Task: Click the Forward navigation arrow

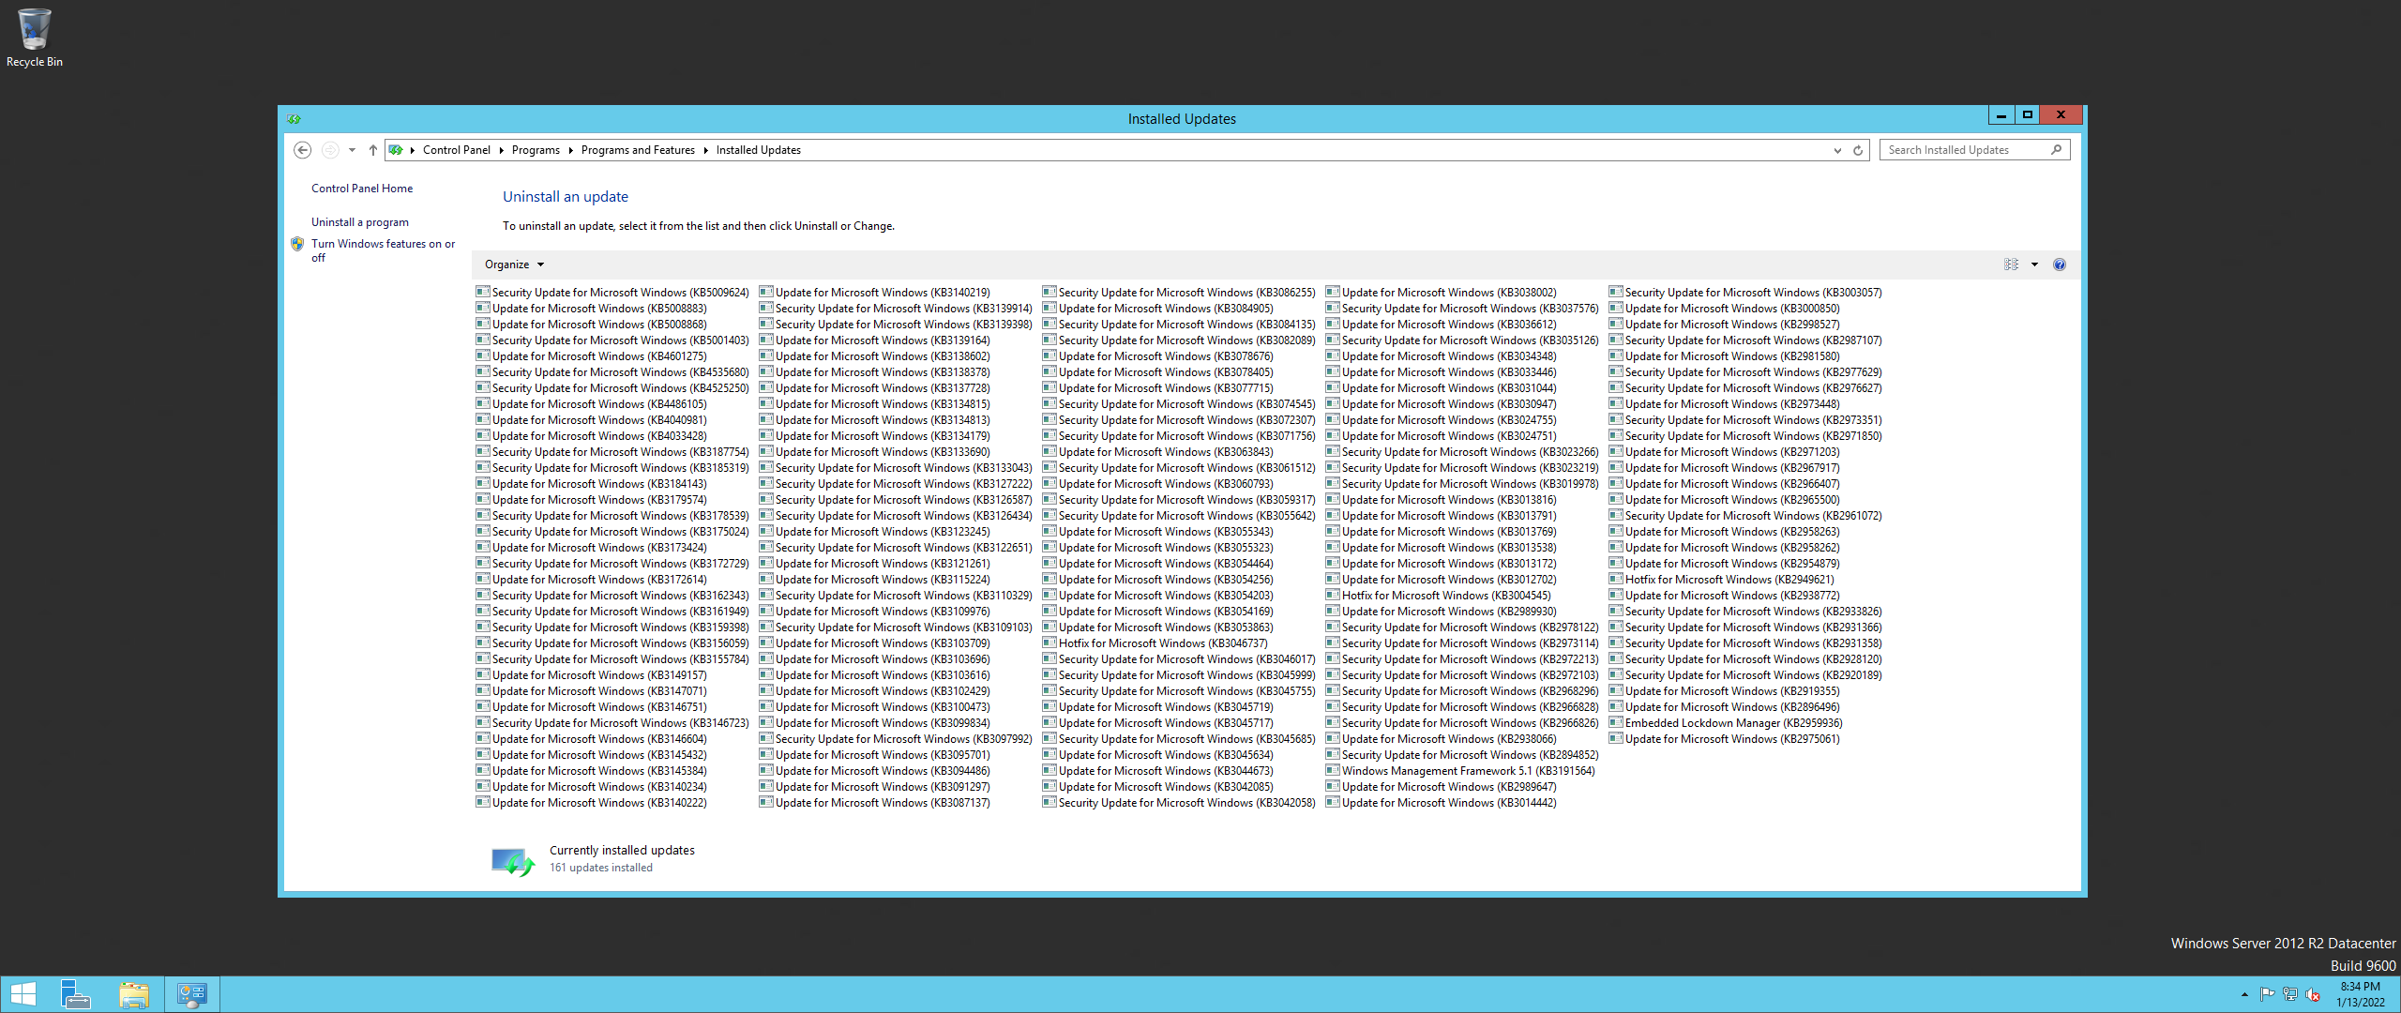Action: click(x=329, y=150)
